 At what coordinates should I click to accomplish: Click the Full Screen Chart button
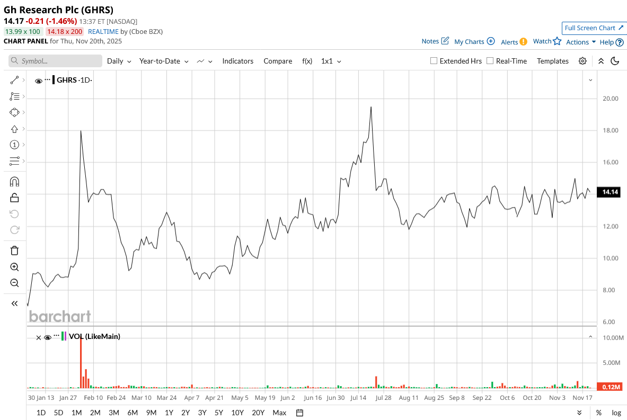[594, 28]
